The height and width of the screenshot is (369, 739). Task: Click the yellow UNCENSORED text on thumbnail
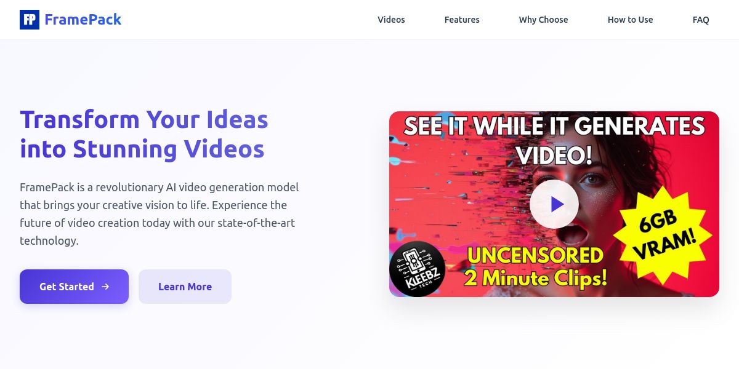[533, 255]
